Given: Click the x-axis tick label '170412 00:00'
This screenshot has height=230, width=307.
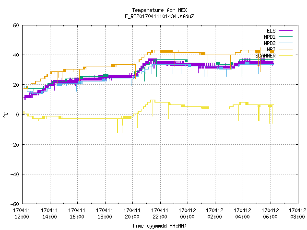Looking at the screenshot, I should pyautogui.click(x=188, y=214).
